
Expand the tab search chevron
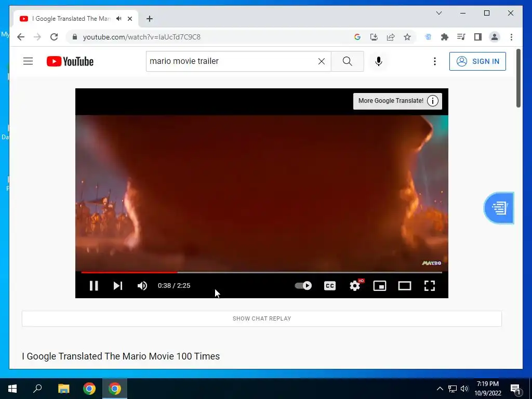pyautogui.click(x=438, y=13)
